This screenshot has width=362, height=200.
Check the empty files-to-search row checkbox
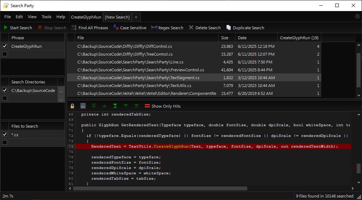point(5,142)
